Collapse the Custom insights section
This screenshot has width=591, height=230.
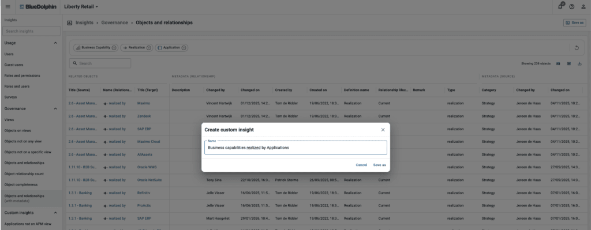coord(55,213)
